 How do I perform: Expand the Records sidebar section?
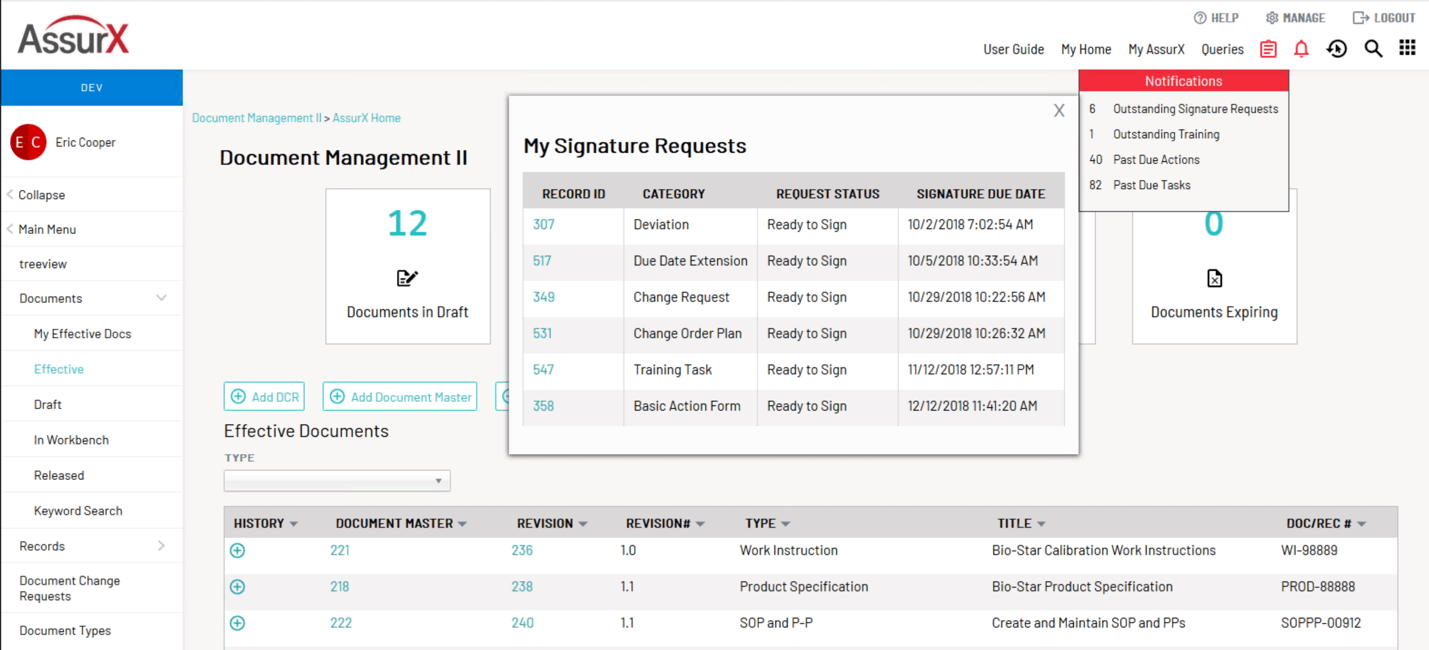161,546
